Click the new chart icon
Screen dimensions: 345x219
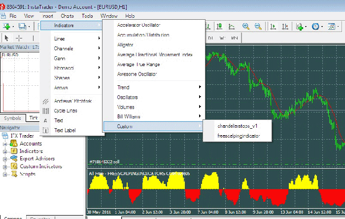[7, 26]
